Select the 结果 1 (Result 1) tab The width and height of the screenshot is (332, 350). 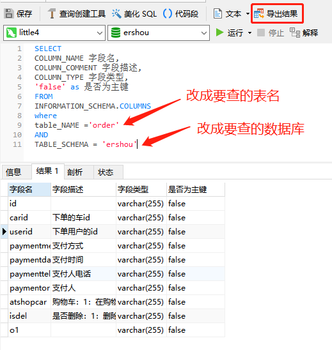[x=48, y=171]
